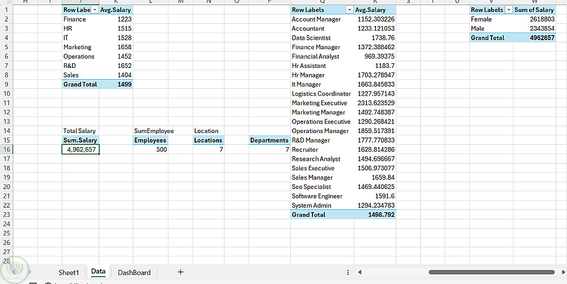This screenshot has width=567, height=284.
Task: Click the Software Engineer label
Action: [322, 196]
